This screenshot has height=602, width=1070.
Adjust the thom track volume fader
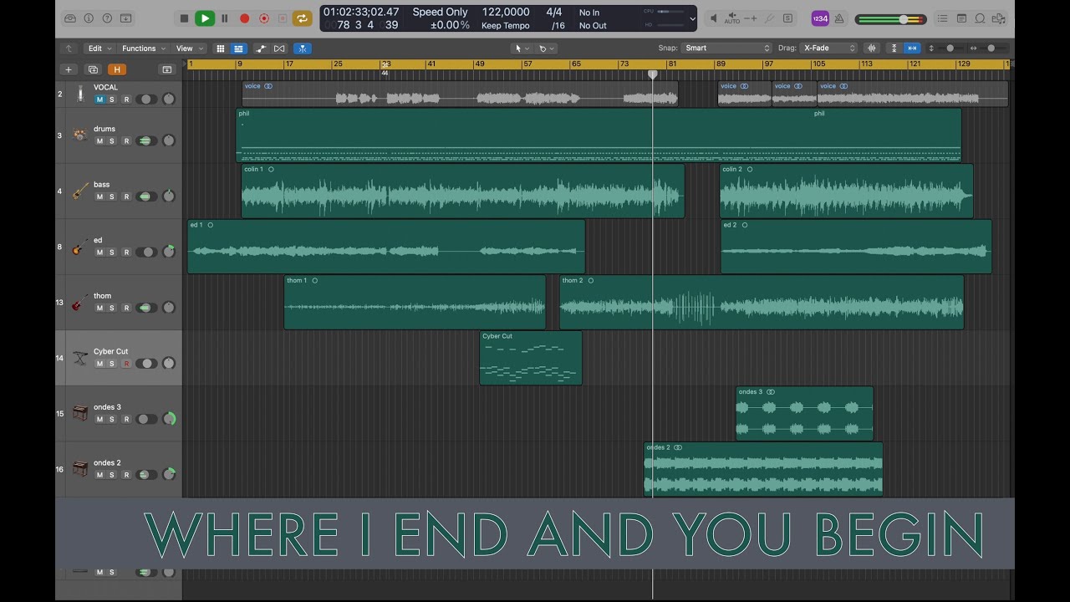[x=147, y=308]
